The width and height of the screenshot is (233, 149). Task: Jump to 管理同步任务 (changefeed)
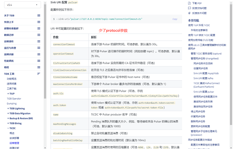pyautogui.click(x=205, y=59)
